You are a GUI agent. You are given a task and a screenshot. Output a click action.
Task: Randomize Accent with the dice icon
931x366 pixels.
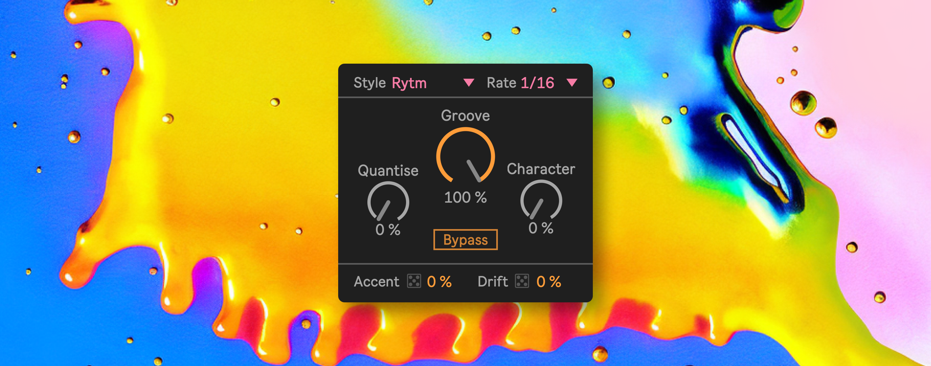(414, 281)
